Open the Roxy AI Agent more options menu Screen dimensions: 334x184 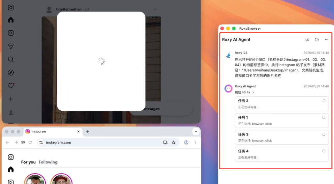[326, 40]
